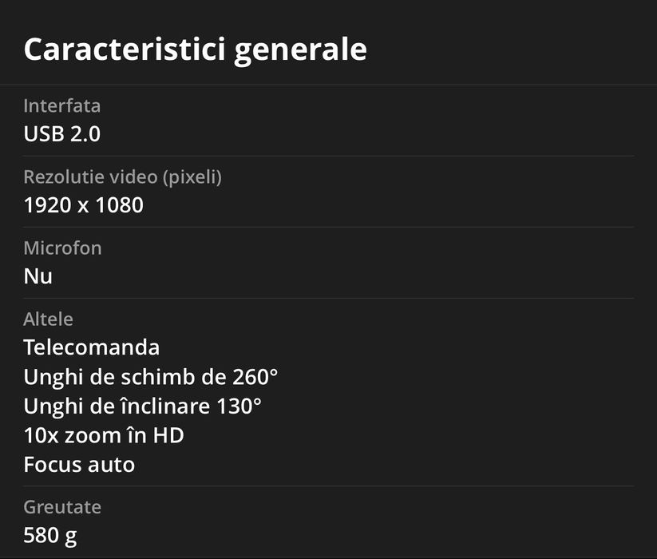
Task: Click the divider line above Greutate
Action: [x=328, y=486]
